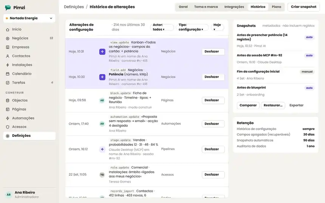Viewport: 325px width, 203px height.
Task: Click the stage.update code tag
Action: [121, 140]
